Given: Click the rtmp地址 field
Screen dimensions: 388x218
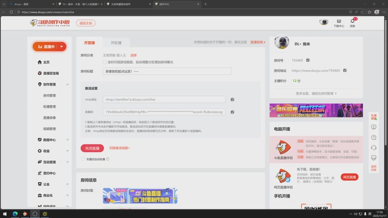Looking at the screenshot, I should point(164,99).
